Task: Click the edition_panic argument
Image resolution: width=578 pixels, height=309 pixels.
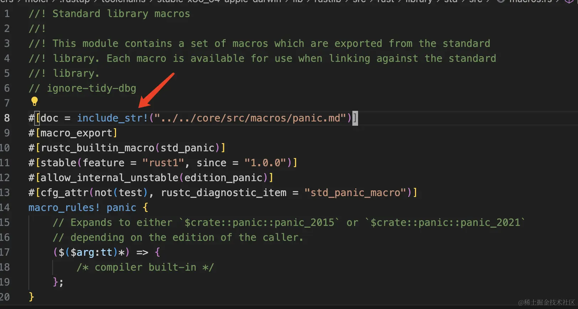Action: click(x=223, y=178)
